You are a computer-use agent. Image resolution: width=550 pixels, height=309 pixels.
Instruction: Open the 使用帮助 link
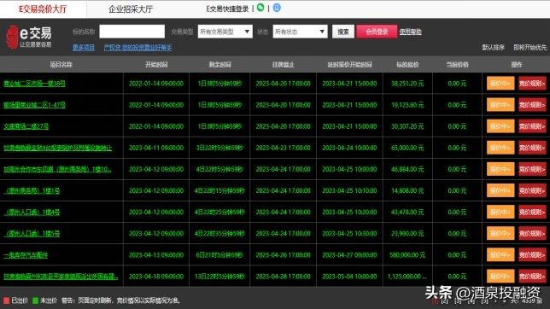pyautogui.click(x=410, y=32)
